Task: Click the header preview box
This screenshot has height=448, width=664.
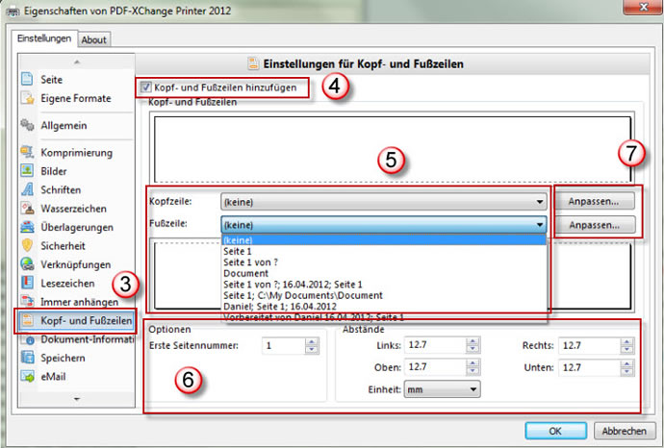Action: point(393,149)
